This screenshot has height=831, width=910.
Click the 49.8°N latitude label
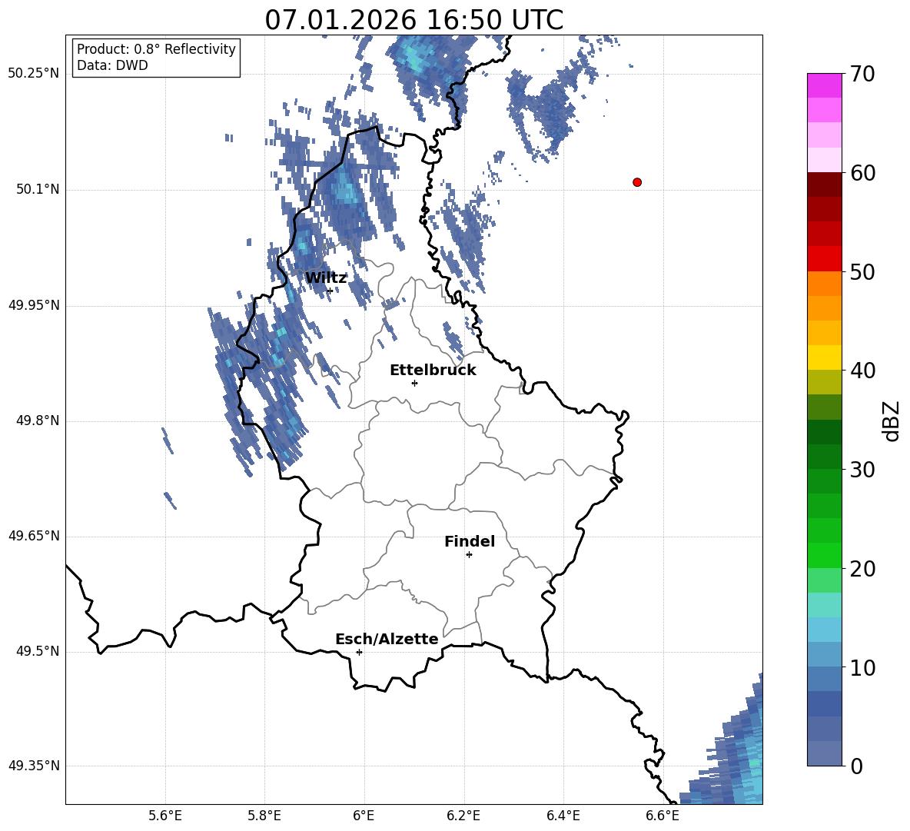[38, 420]
